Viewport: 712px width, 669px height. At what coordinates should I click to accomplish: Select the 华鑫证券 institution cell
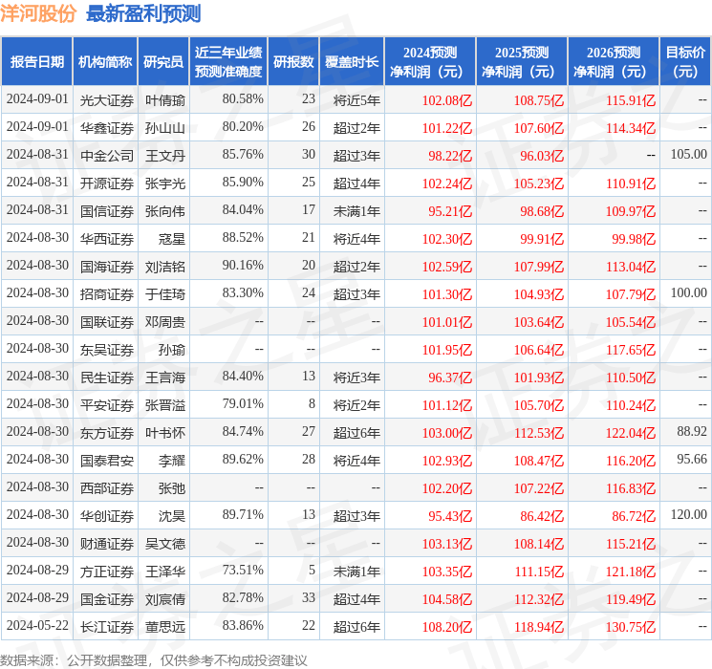[107, 128]
